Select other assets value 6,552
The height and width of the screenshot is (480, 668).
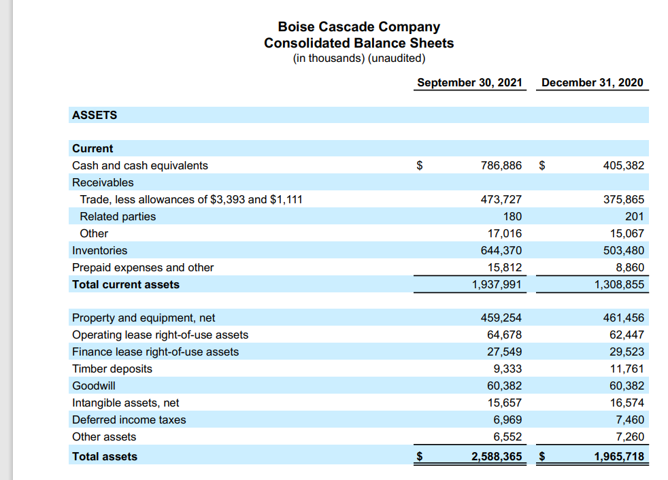tap(507, 437)
